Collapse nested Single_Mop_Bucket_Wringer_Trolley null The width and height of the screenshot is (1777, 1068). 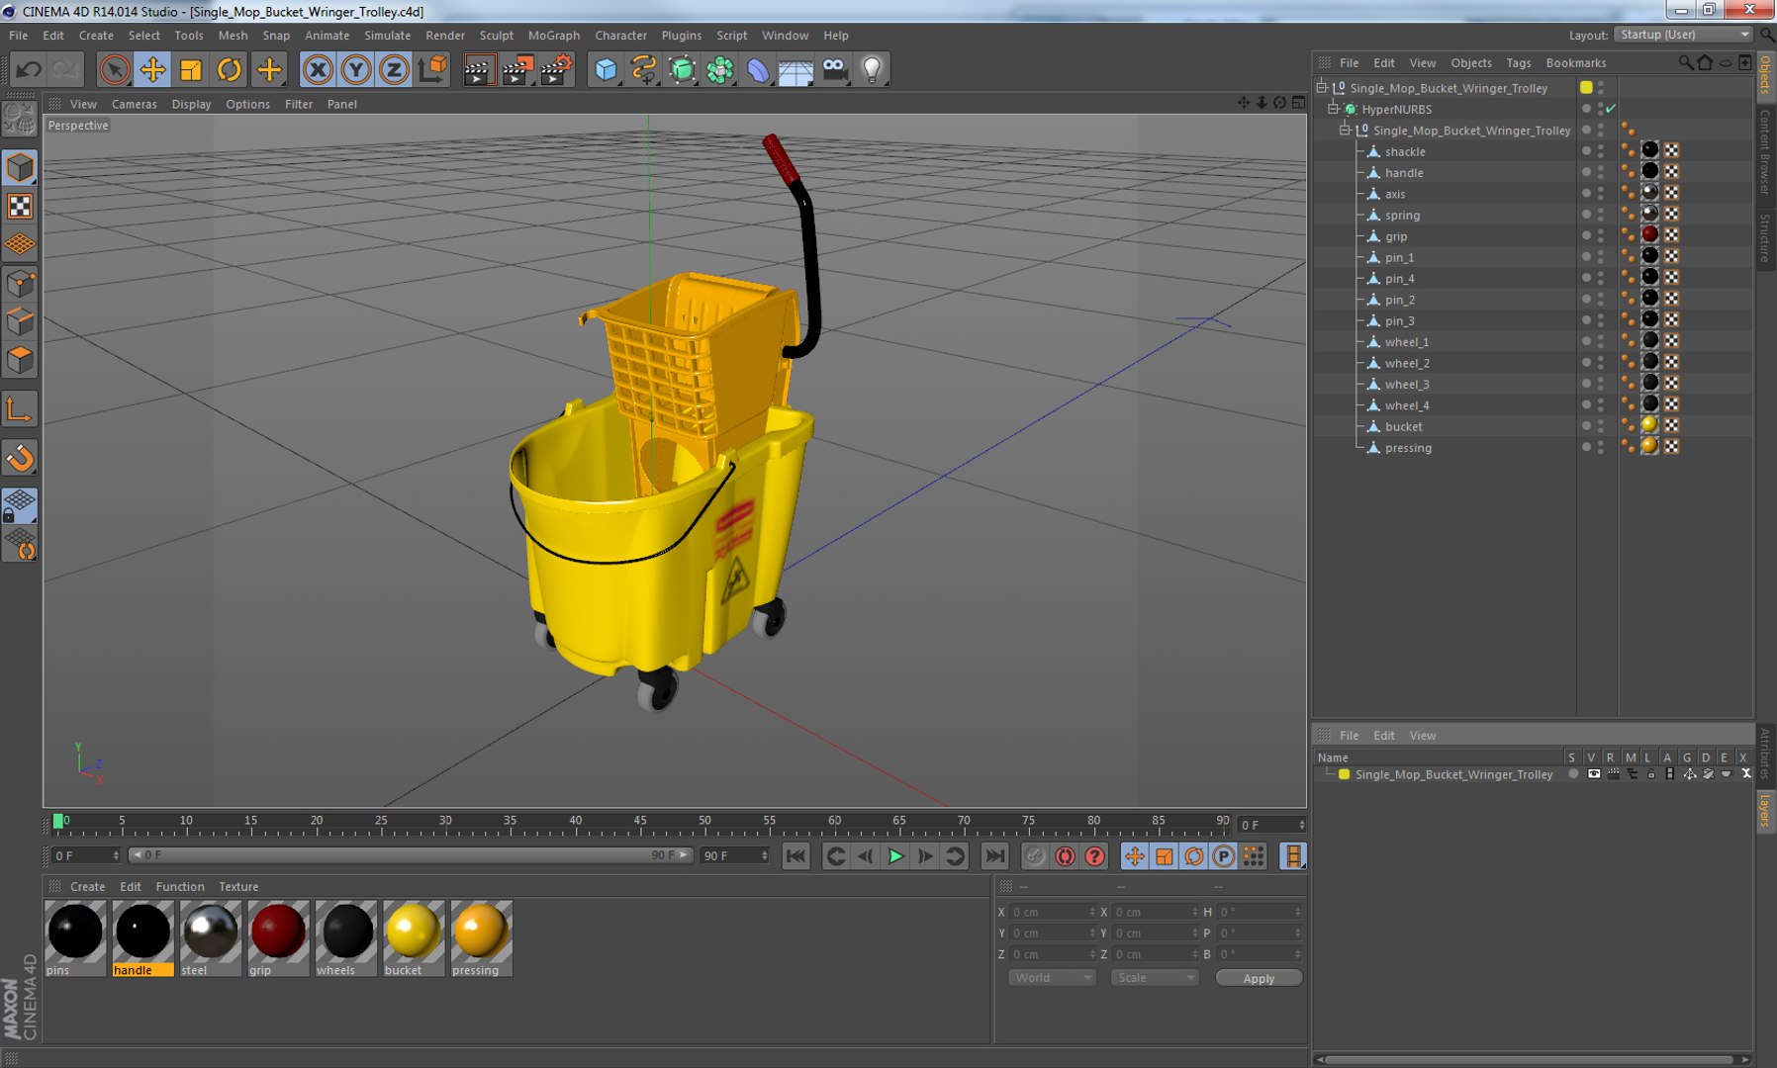(1345, 131)
